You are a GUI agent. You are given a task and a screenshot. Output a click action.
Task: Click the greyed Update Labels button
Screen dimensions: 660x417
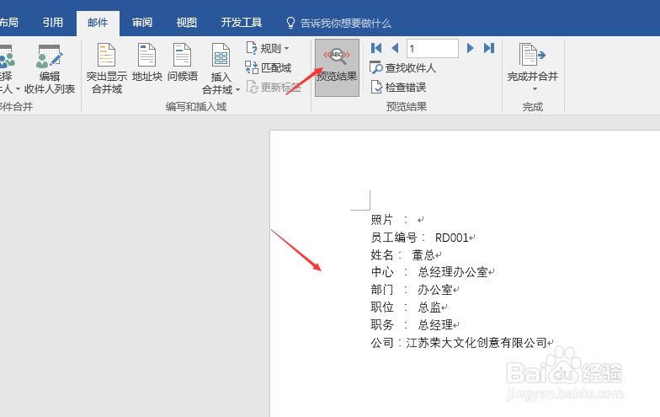[x=274, y=88]
